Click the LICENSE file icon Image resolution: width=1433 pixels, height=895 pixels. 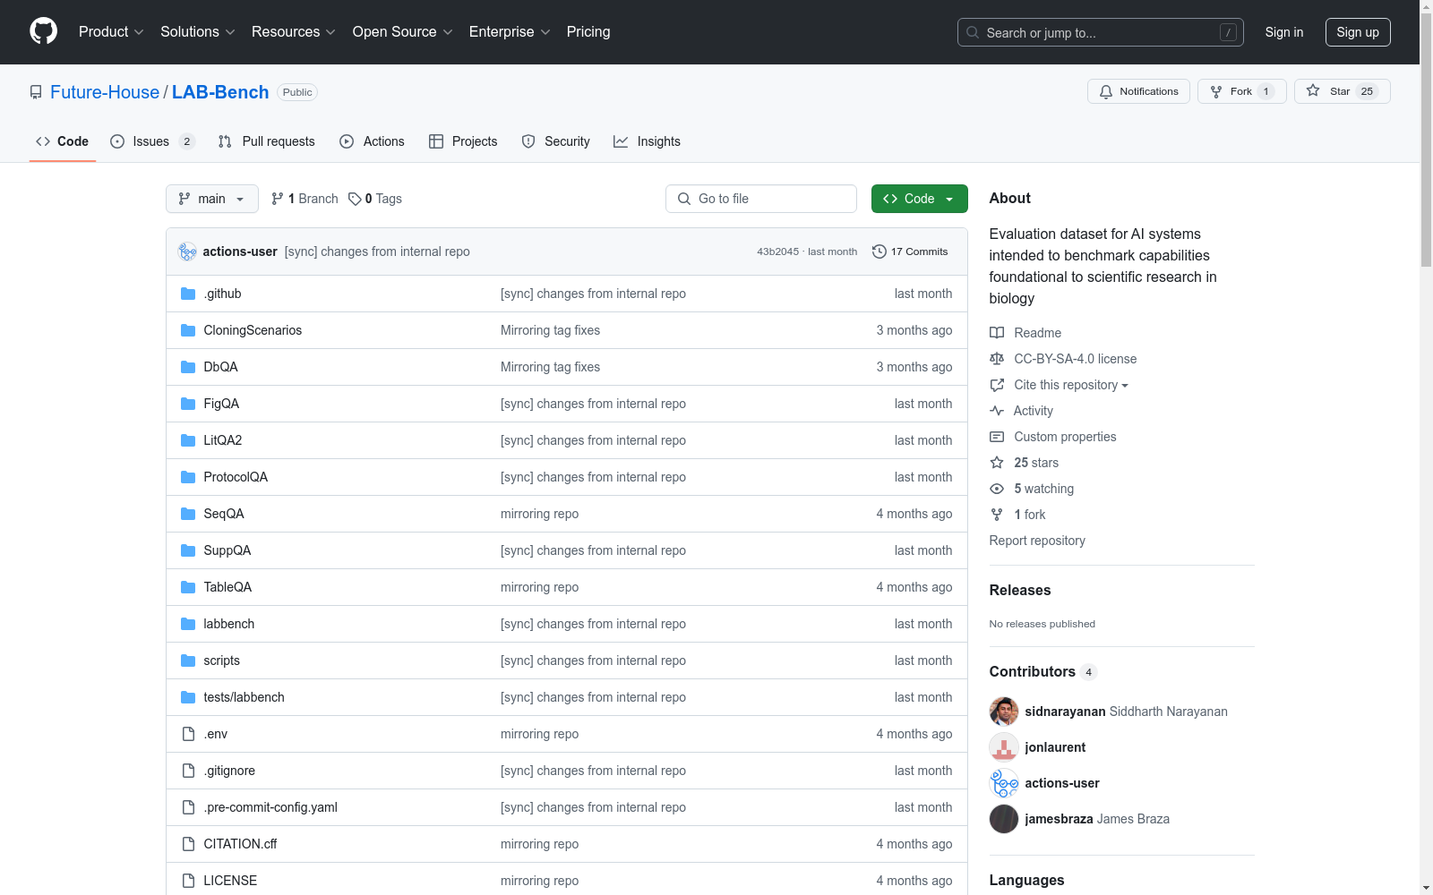point(188,881)
